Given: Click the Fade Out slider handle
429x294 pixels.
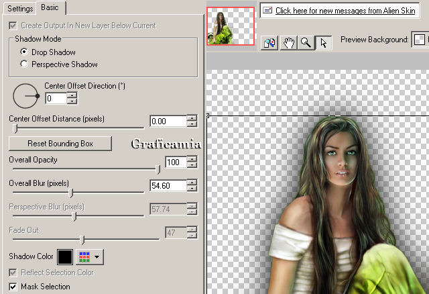Looking at the screenshot, I should pos(82,240).
